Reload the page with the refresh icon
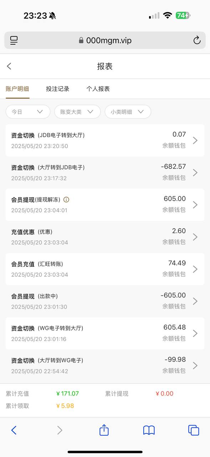Screen dimensions: 210x457 pyautogui.click(x=197, y=40)
